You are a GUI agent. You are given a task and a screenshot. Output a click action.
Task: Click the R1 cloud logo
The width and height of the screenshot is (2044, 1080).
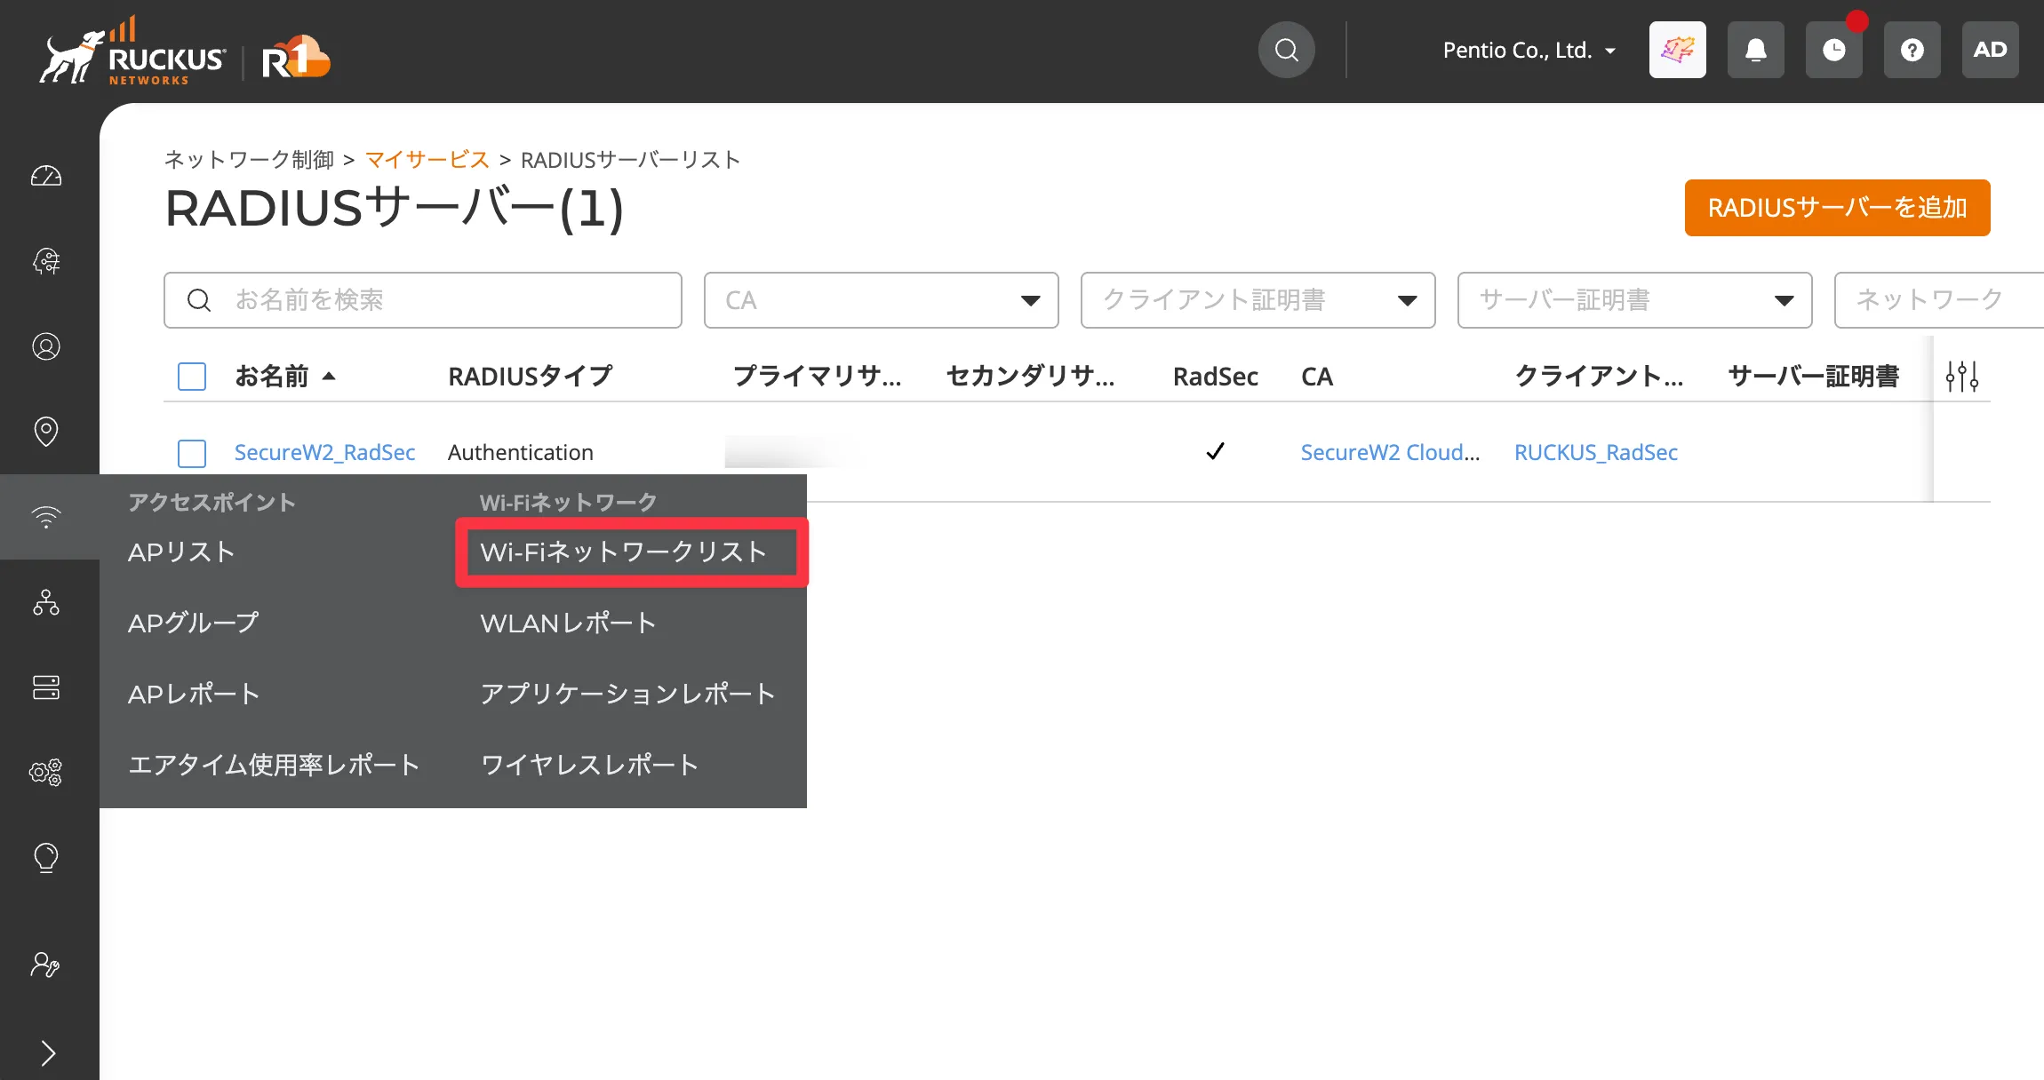point(296,58)
